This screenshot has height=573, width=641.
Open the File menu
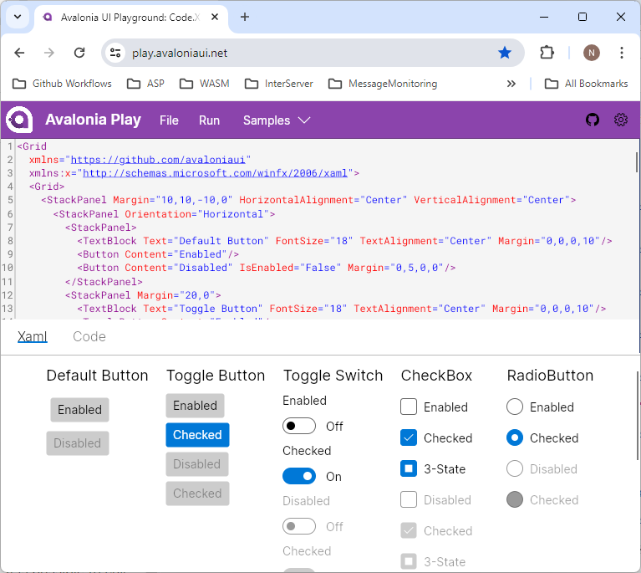tap(169, 120)
